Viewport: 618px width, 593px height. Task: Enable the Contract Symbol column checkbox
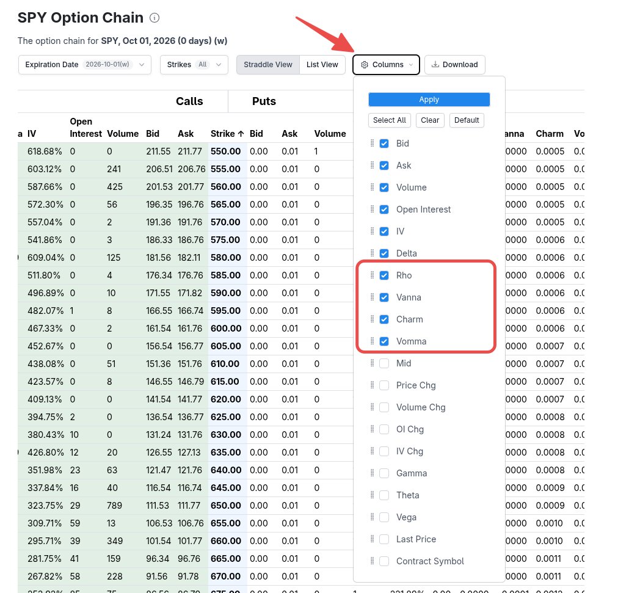tap(384, 561)
